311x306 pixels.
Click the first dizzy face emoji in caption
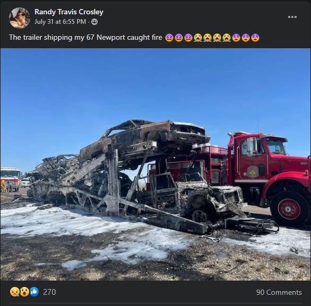click(x=169, y=38)
